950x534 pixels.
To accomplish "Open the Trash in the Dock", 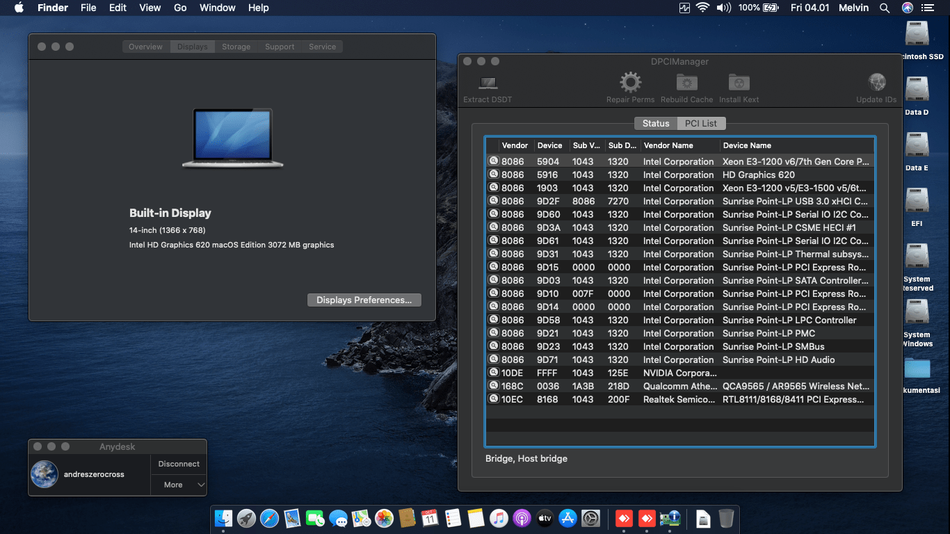I will tap(726, 518).
